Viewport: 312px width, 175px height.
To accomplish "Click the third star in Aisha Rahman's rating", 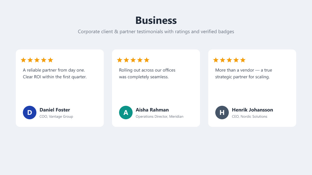I will pos(133,60).
